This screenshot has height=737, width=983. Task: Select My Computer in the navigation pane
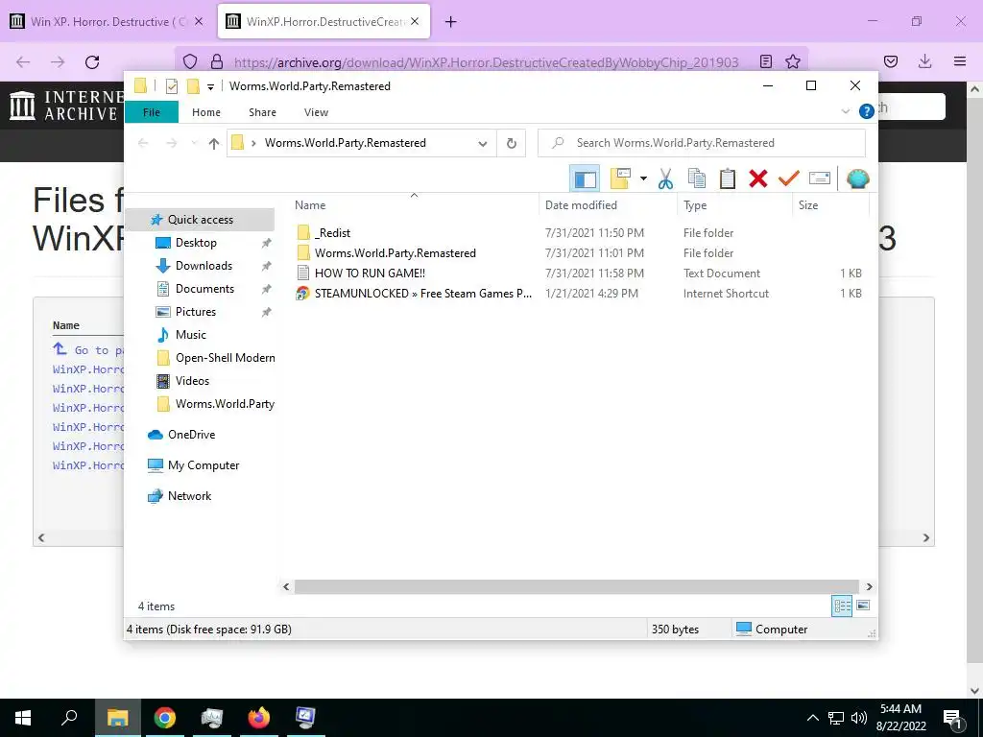(204, 465)
